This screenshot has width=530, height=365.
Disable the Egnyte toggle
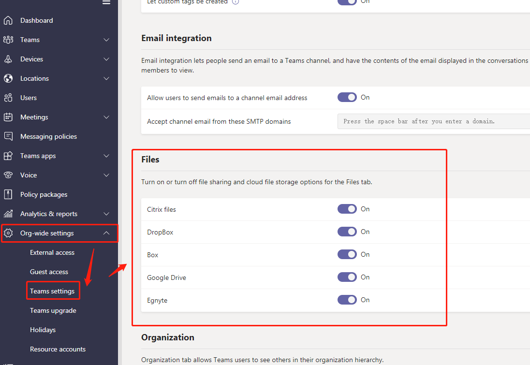347,300
